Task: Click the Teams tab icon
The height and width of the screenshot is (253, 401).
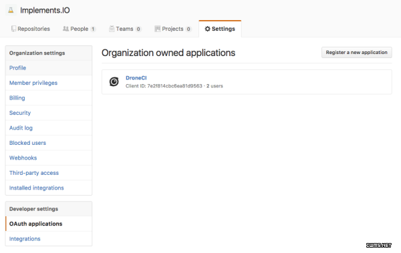Action: [112, 29]
